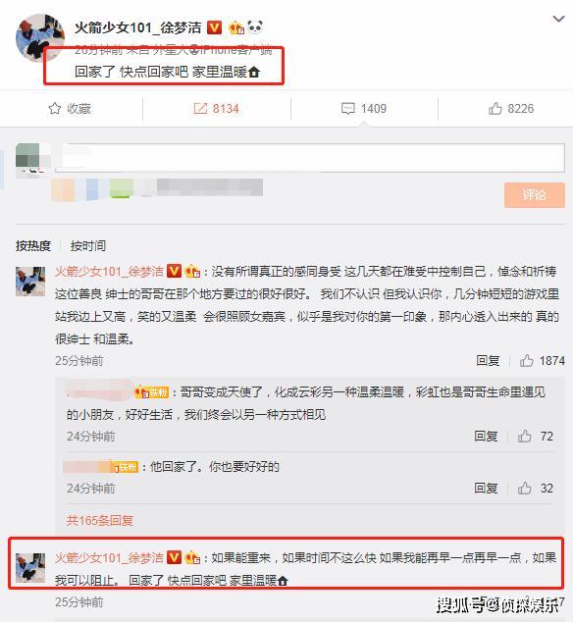The width and height of the screenshot is (573, 622).
Task: Sort comments by 按热度
Action: [x=33, y=245]
